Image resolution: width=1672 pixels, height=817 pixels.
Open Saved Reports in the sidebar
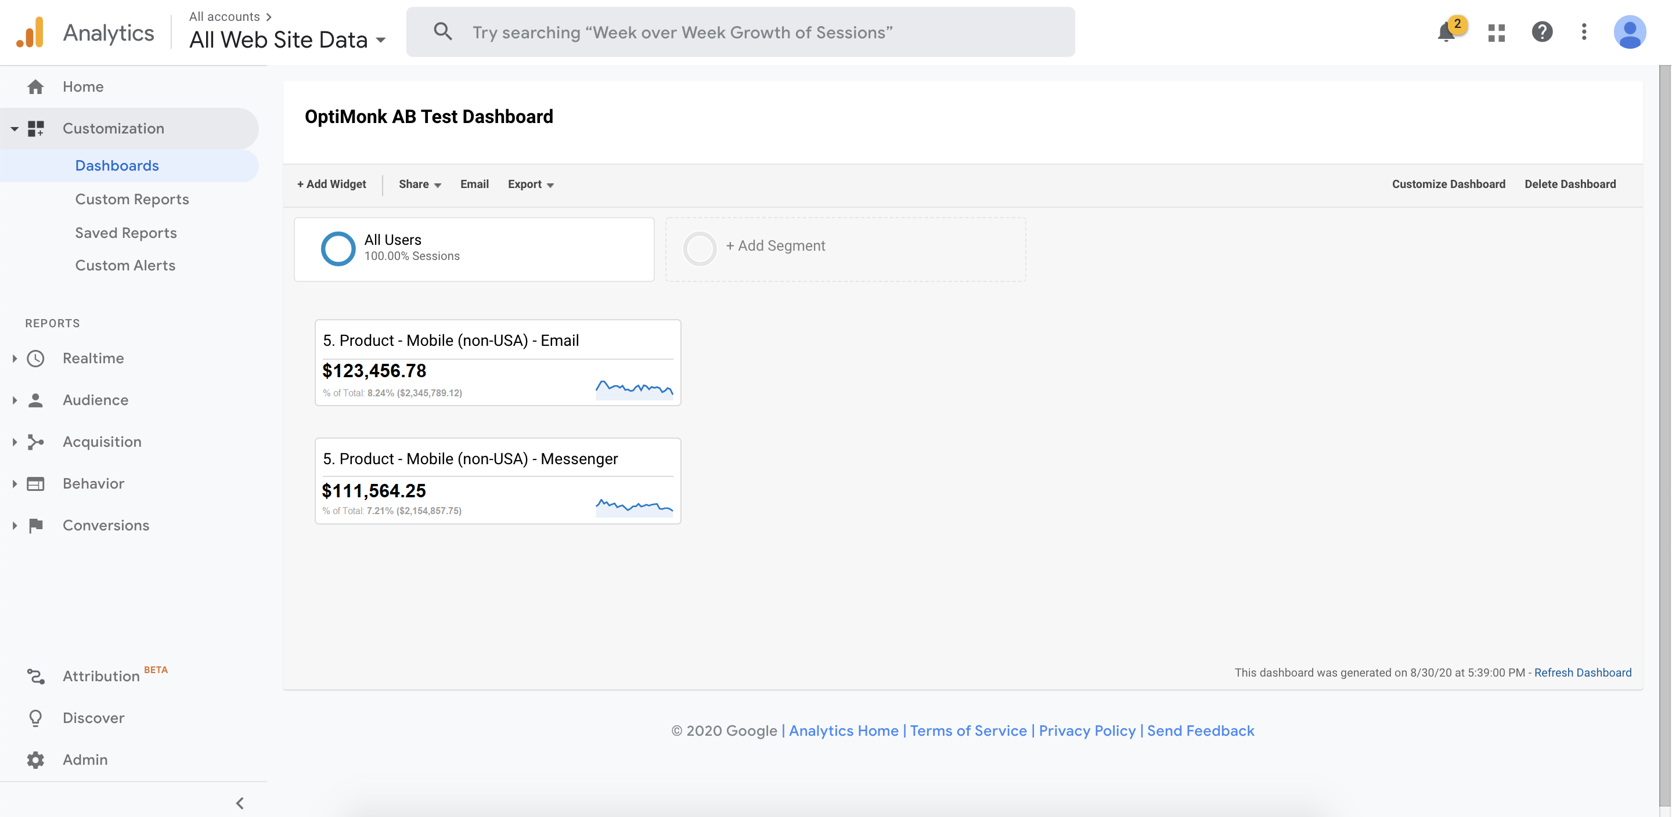point(126,233)
